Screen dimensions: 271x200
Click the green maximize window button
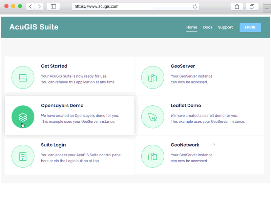point(20,6)
